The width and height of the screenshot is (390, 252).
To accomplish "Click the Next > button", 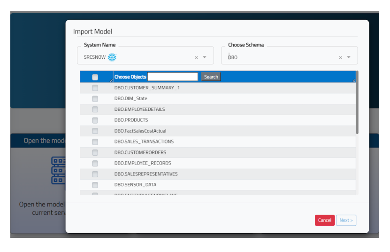I will click(x=346, y=220).
